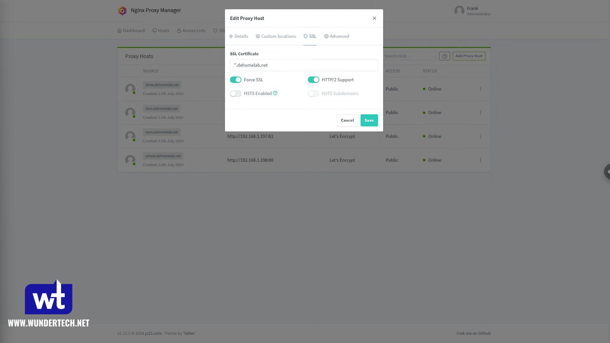Image resolution: width=610 pixels, height=343 pixels.
Task: Click Online status in drive.dehomelab.net row
Action: 432,89
